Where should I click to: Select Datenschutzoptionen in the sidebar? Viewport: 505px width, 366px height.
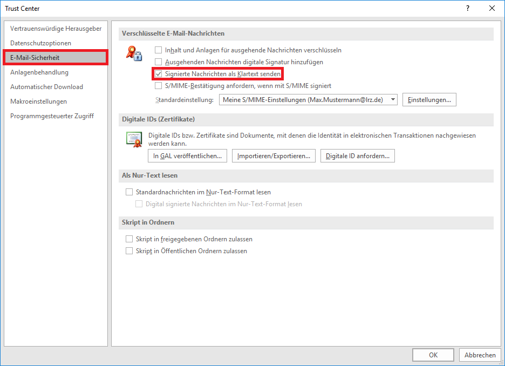(40, 43)
